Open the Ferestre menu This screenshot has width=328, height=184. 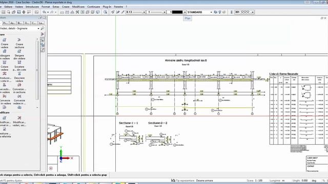pos(118,7)
